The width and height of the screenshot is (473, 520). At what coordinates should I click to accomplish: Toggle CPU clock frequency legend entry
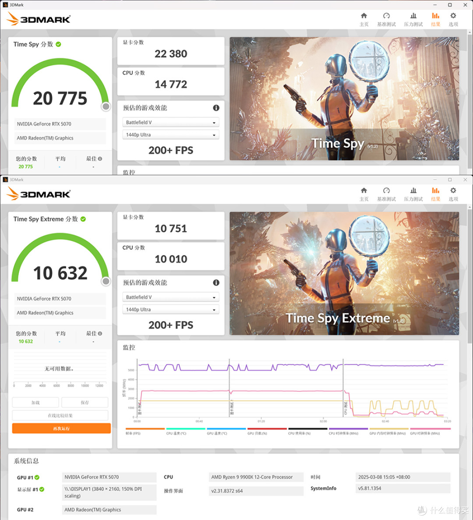348,431
